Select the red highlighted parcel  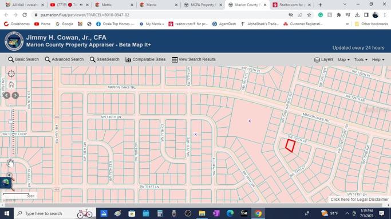tap(290, 146)
